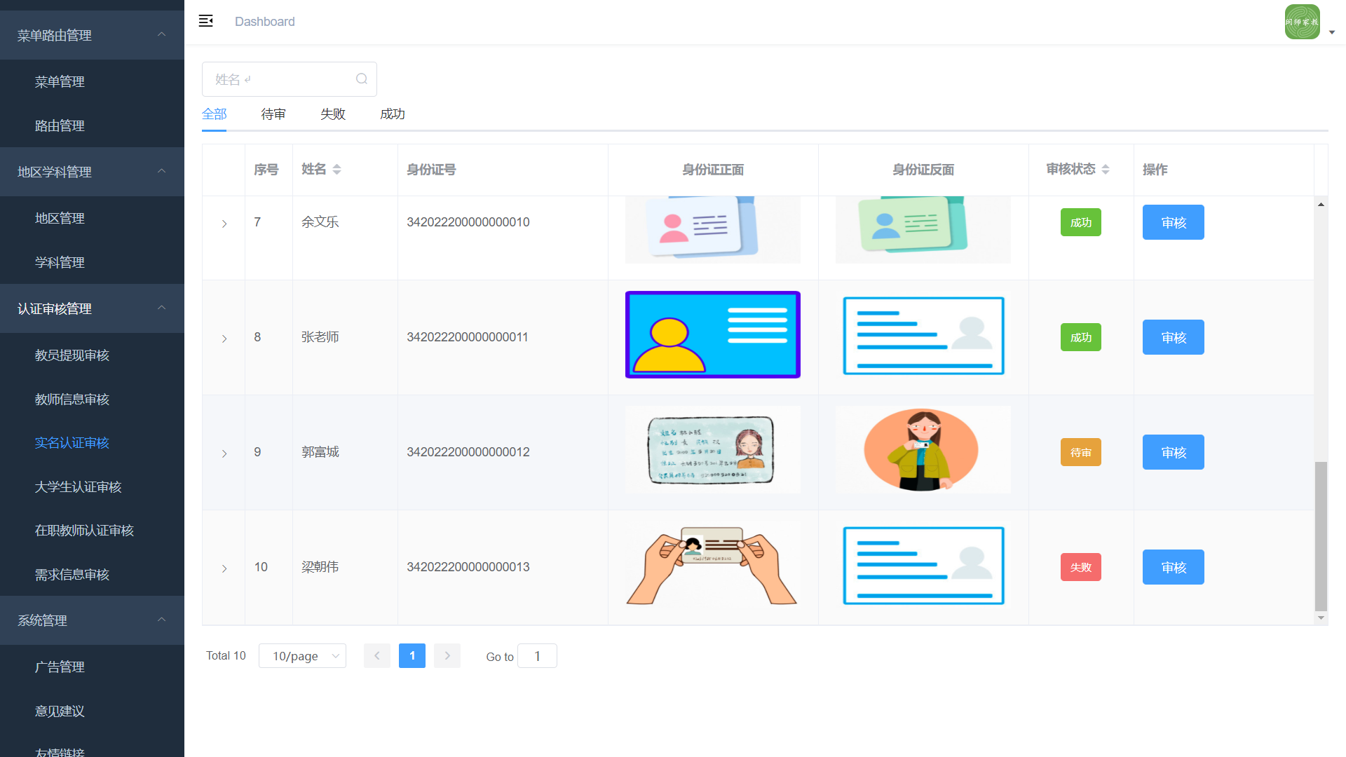
Task: Open the 10/page size dropdown
Action: [302, 655]
